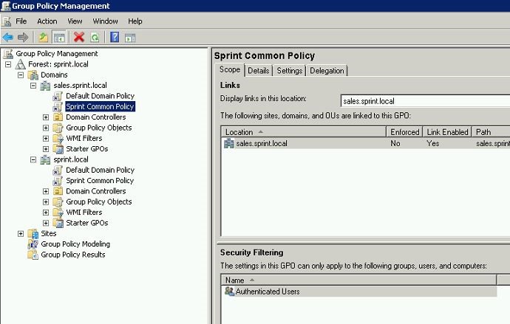Click the domain icon in the Links table row
Image resolution: width=510 pixels, height=324 pixels.
coord(228,143)
